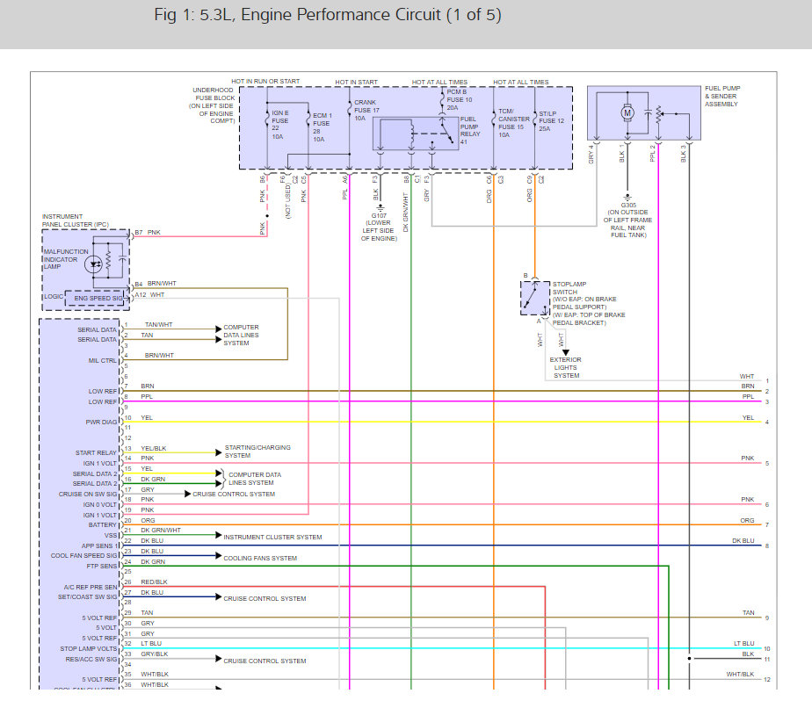Click the 'COOL FAN SPEED SIG' pin label

83,555
